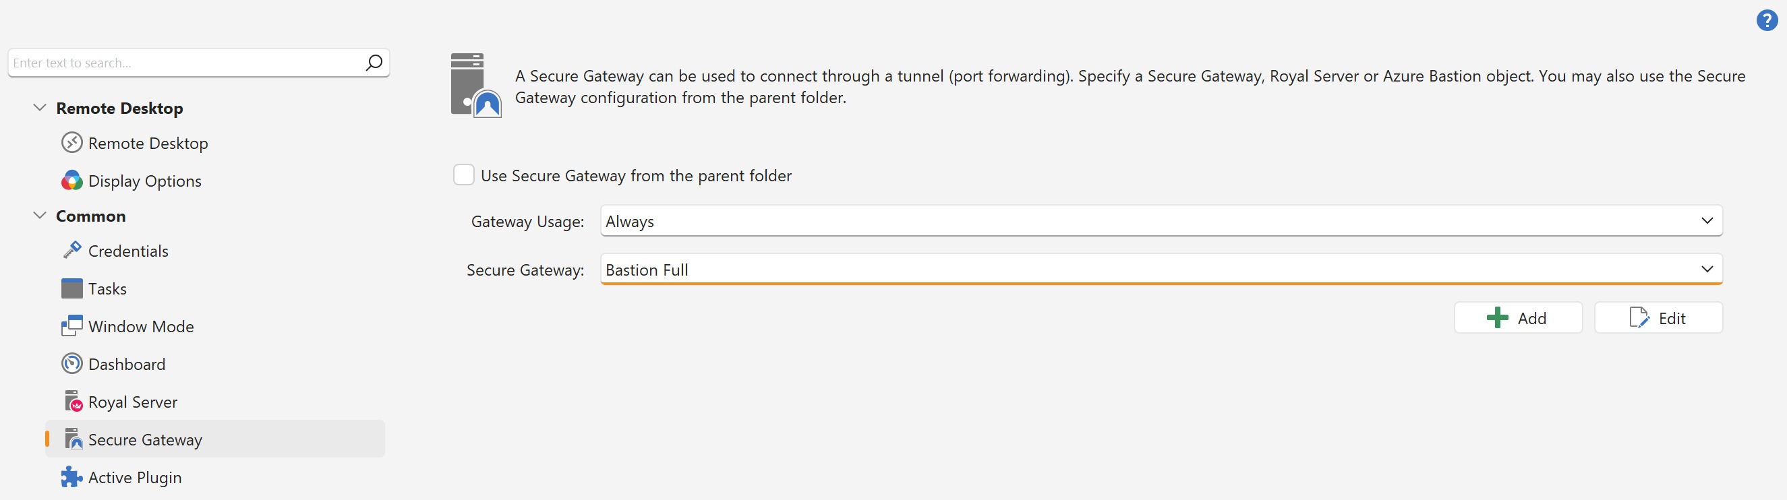
Task: Click the Tasks icon in sidebar
Action: (71, 288)
